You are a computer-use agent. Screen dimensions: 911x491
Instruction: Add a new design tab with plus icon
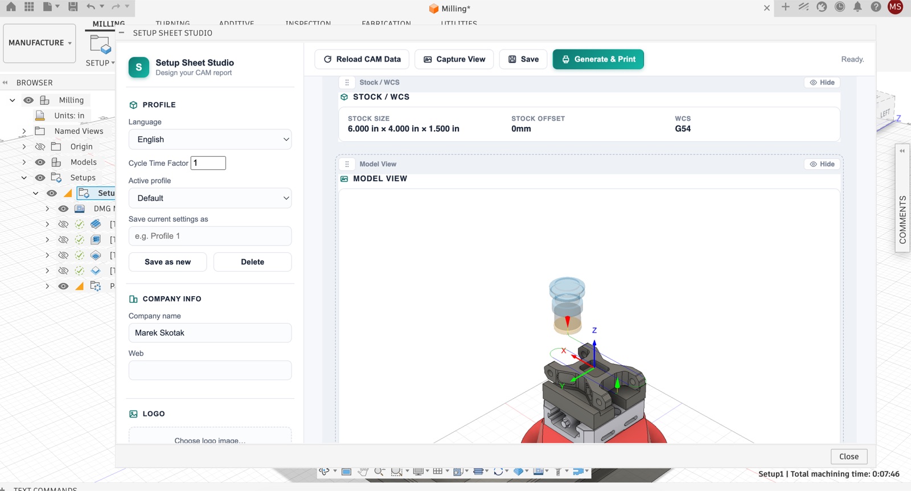tap(786, 7)
